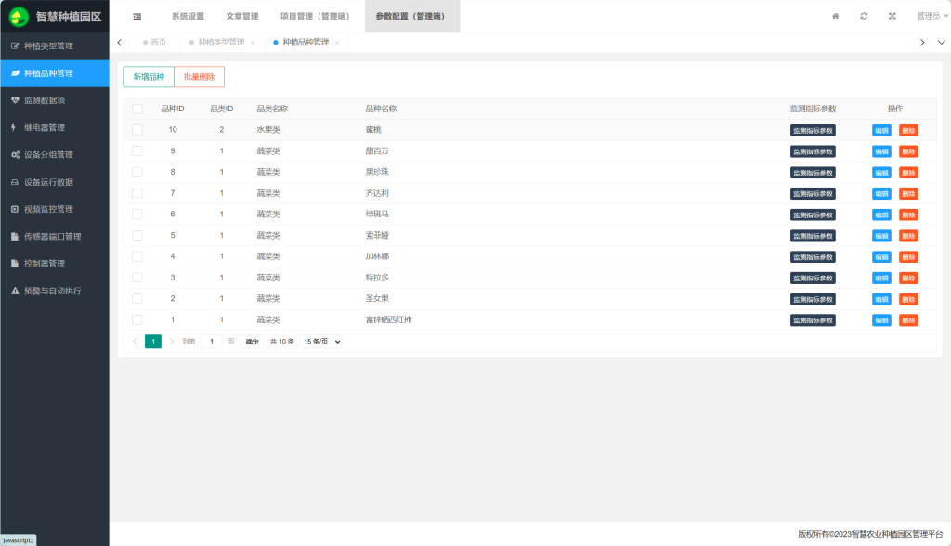
Task: Select the checkbox for 圣女果 row
Action: 137,298
